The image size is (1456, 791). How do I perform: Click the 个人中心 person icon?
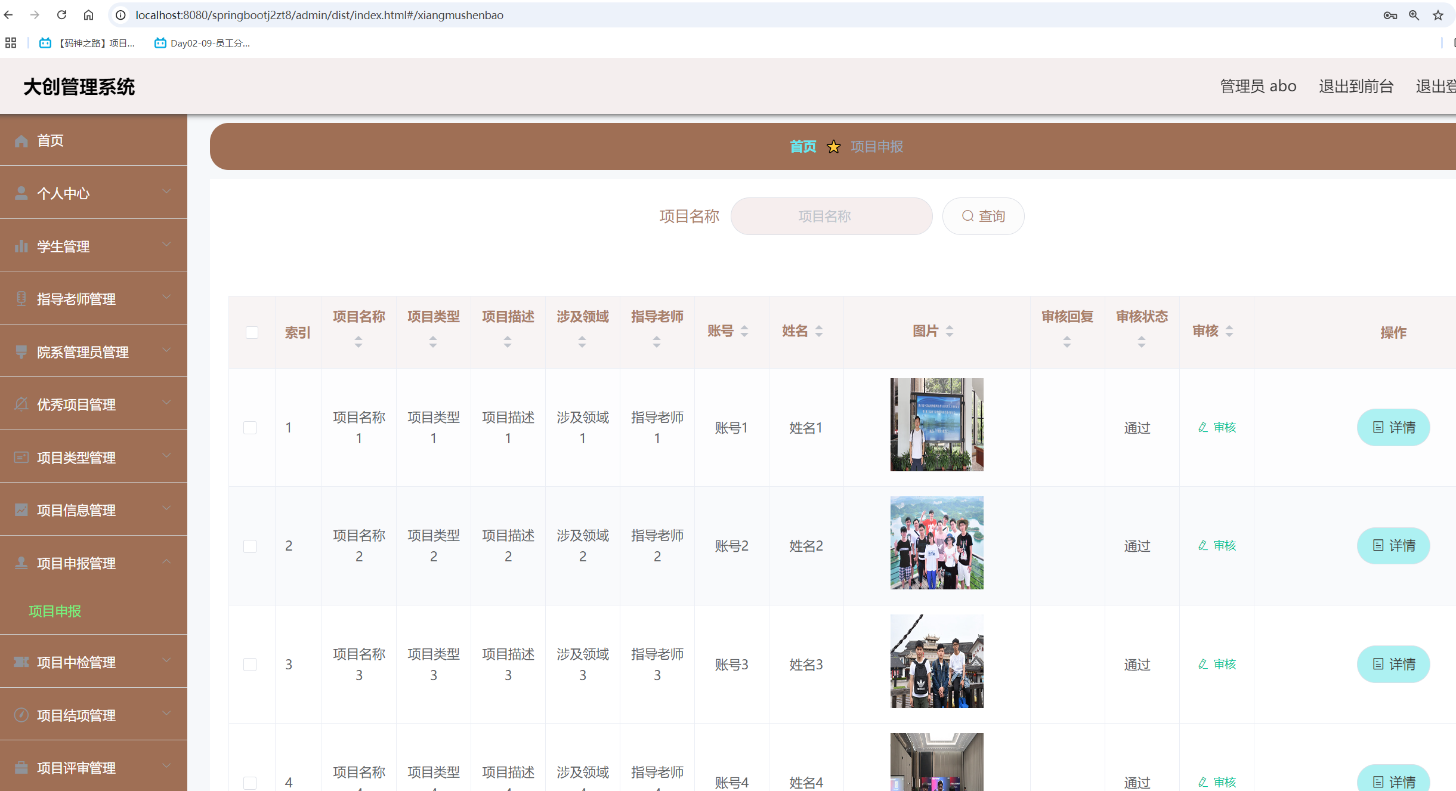(21, 193)
